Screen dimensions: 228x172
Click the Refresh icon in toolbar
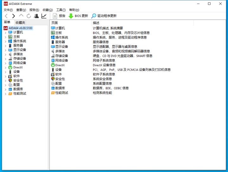pyautogui.click(x=29, y=16)
